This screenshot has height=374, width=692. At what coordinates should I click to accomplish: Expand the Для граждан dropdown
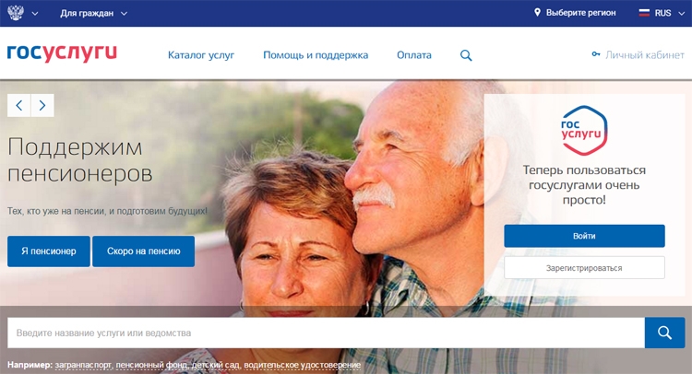coord(93,13)
